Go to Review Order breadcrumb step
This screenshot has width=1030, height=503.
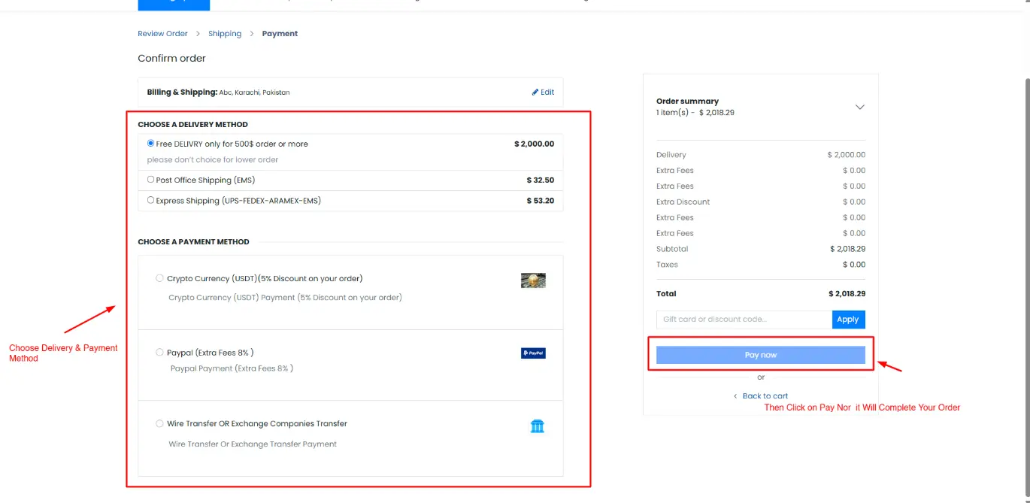click(x=162, y=34)
